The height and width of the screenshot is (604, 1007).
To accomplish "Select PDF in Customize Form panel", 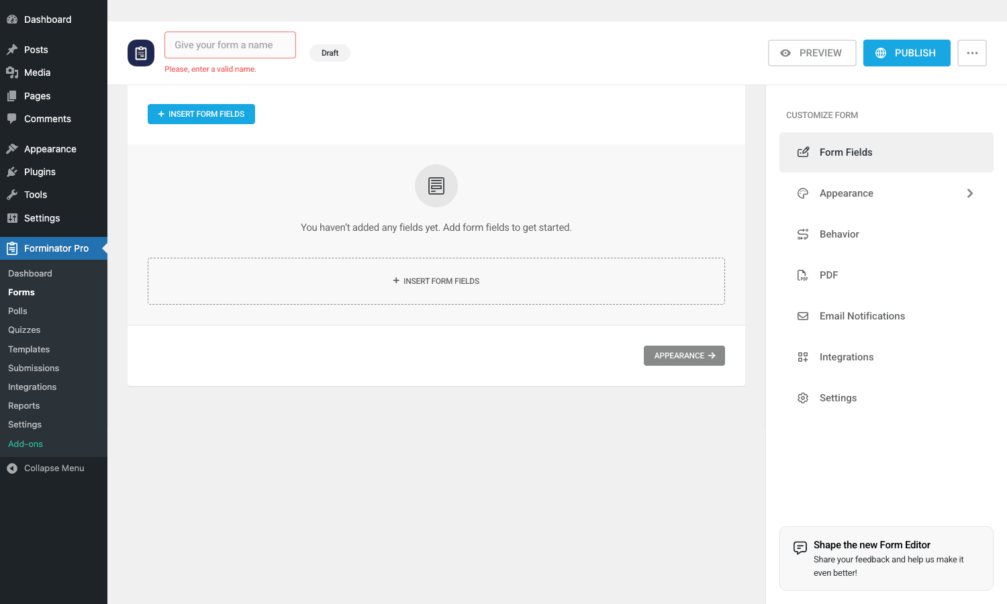I will coord(886,275).
